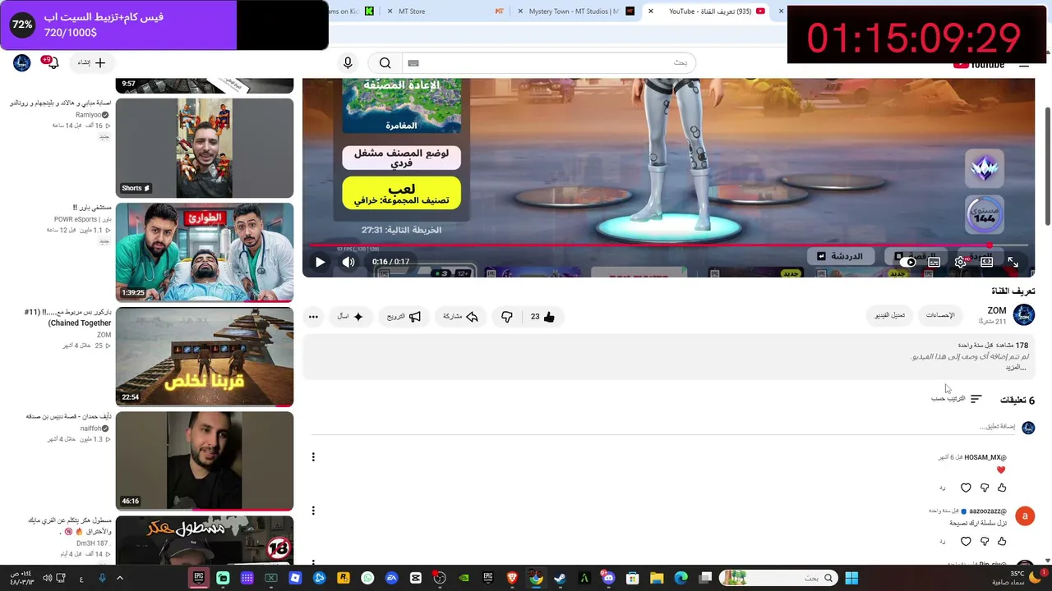Open the ZOM channel avatar

(x=1024, y=314)
